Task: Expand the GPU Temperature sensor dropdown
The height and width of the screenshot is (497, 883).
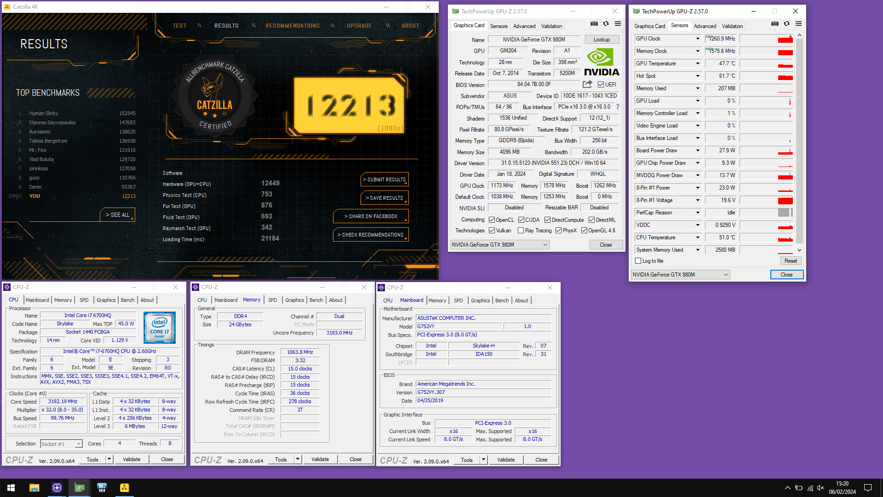Action: [x=698, y=64]
